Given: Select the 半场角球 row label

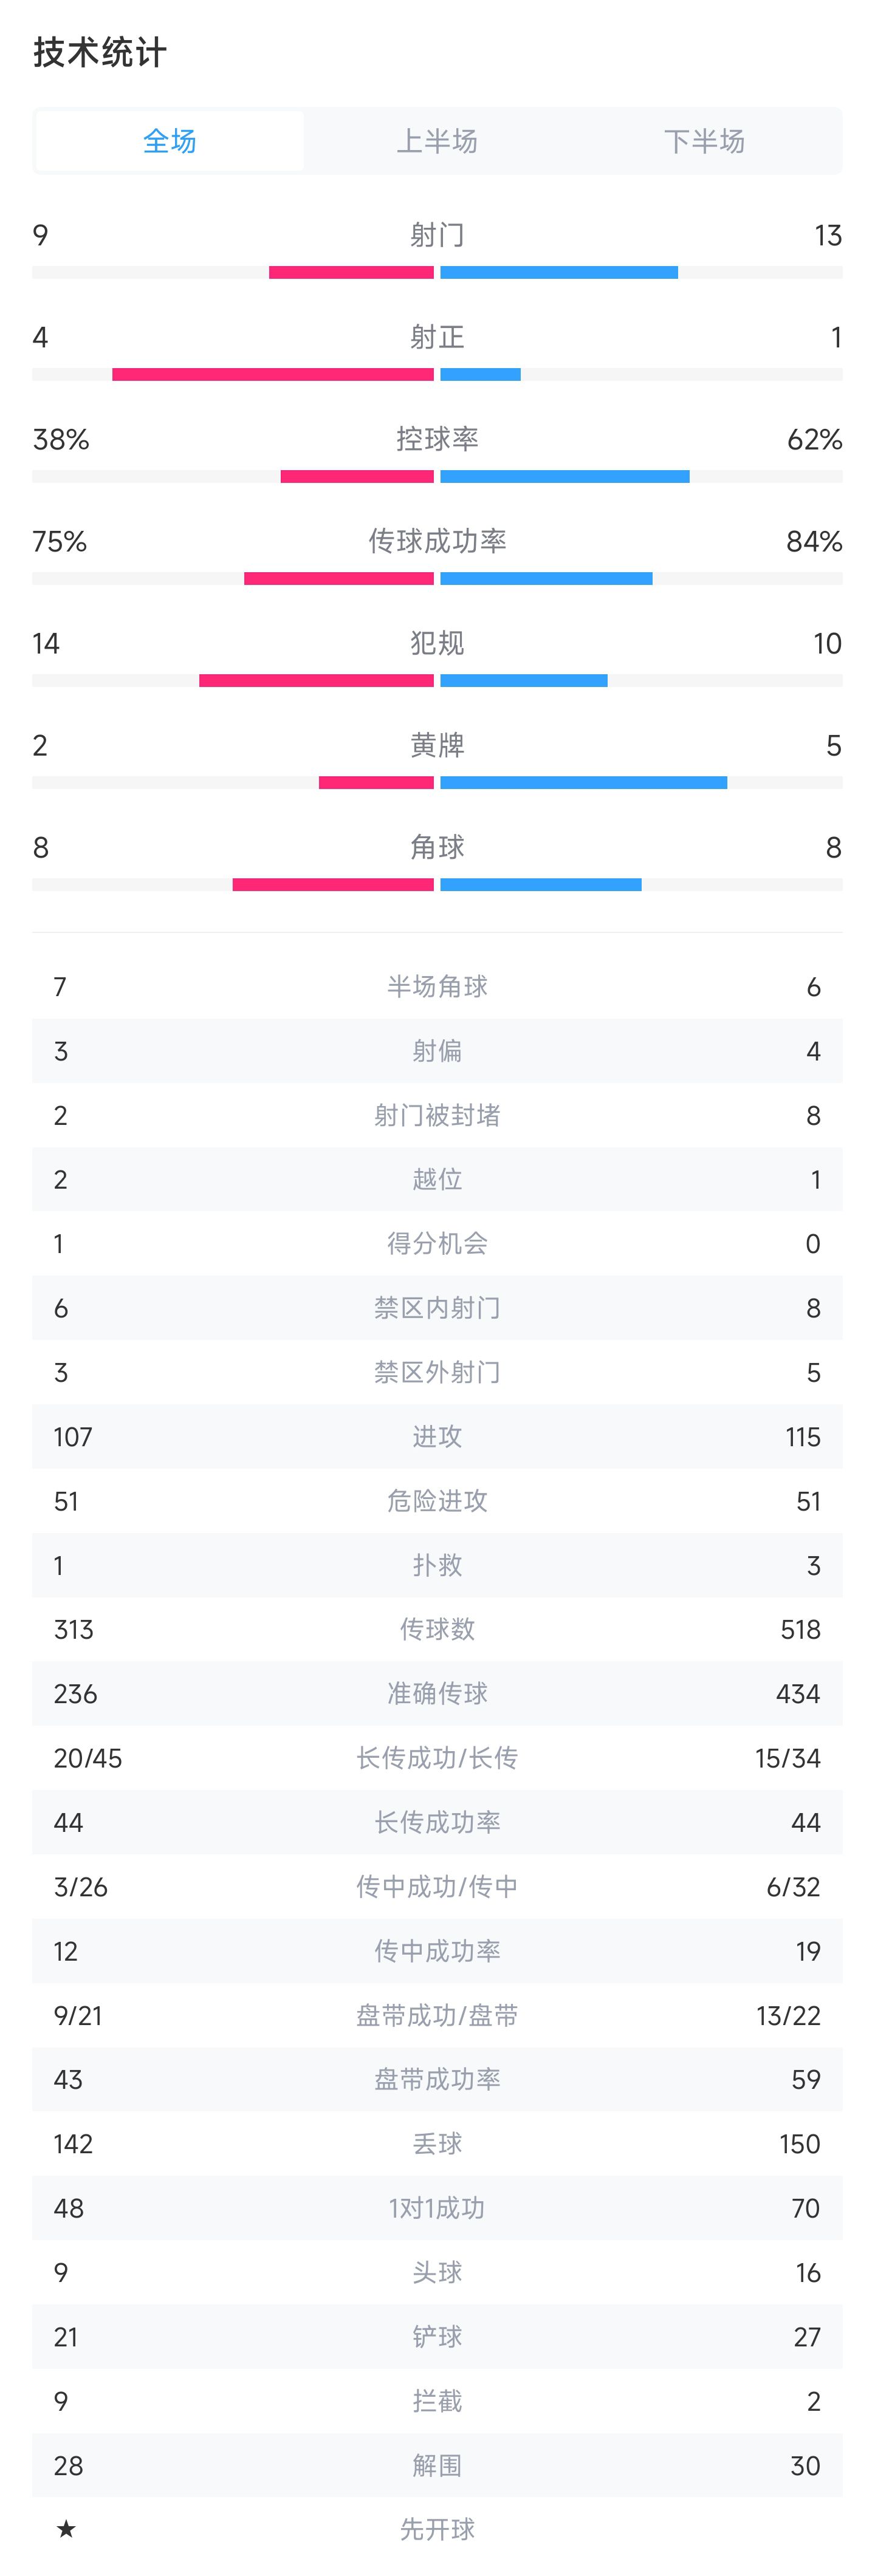Looking at the screenshot, I should [x=437, y=987].
